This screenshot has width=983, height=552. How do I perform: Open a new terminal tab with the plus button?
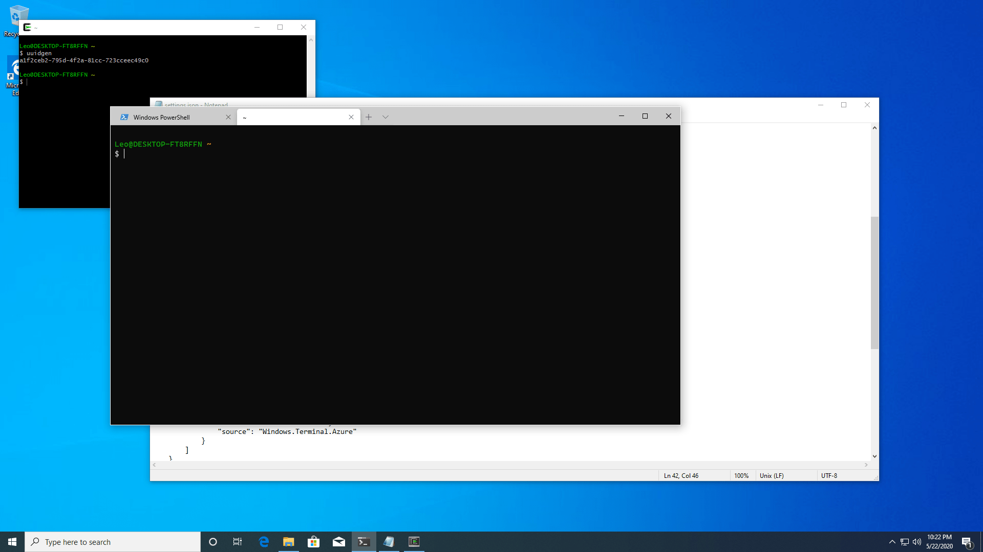tap(369, 117)
